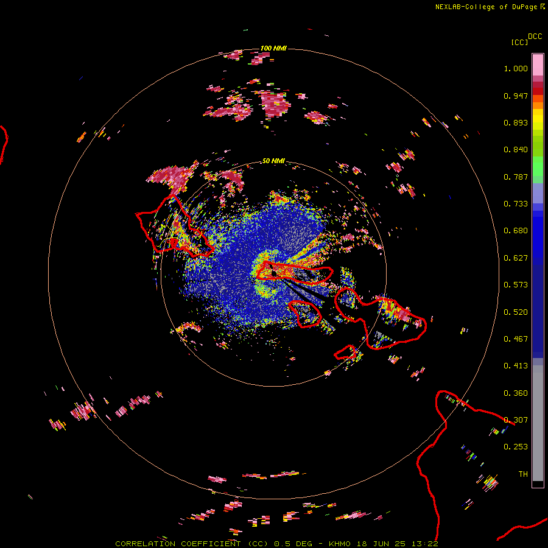Click the 0.253 scale value
548x548 pixels.
pyautogui.click(x=516, y=447)
